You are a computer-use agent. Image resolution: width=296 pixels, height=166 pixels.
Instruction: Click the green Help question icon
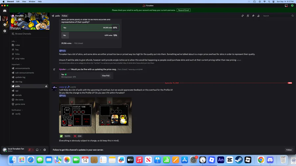pyautogui.click(x=292, y=6)
